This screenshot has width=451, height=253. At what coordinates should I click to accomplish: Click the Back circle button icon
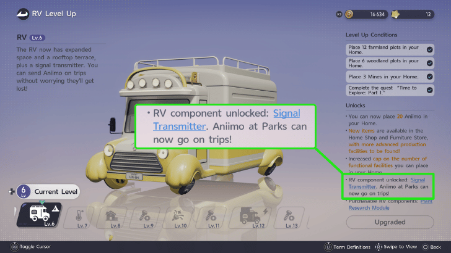coord(425,247)
